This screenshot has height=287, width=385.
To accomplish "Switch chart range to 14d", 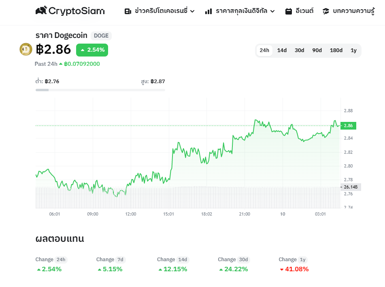I will click(x=282, y=50).
